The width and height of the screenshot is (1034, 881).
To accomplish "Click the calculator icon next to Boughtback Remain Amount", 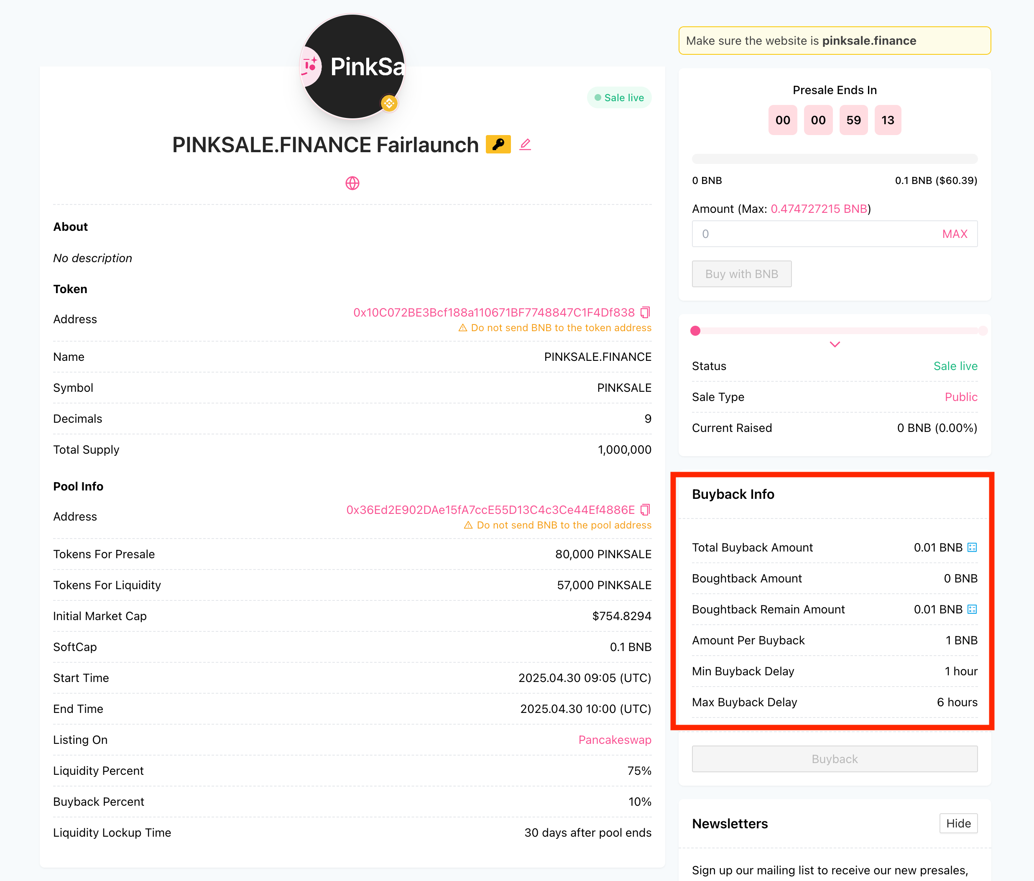I will [x=972, y=610].
